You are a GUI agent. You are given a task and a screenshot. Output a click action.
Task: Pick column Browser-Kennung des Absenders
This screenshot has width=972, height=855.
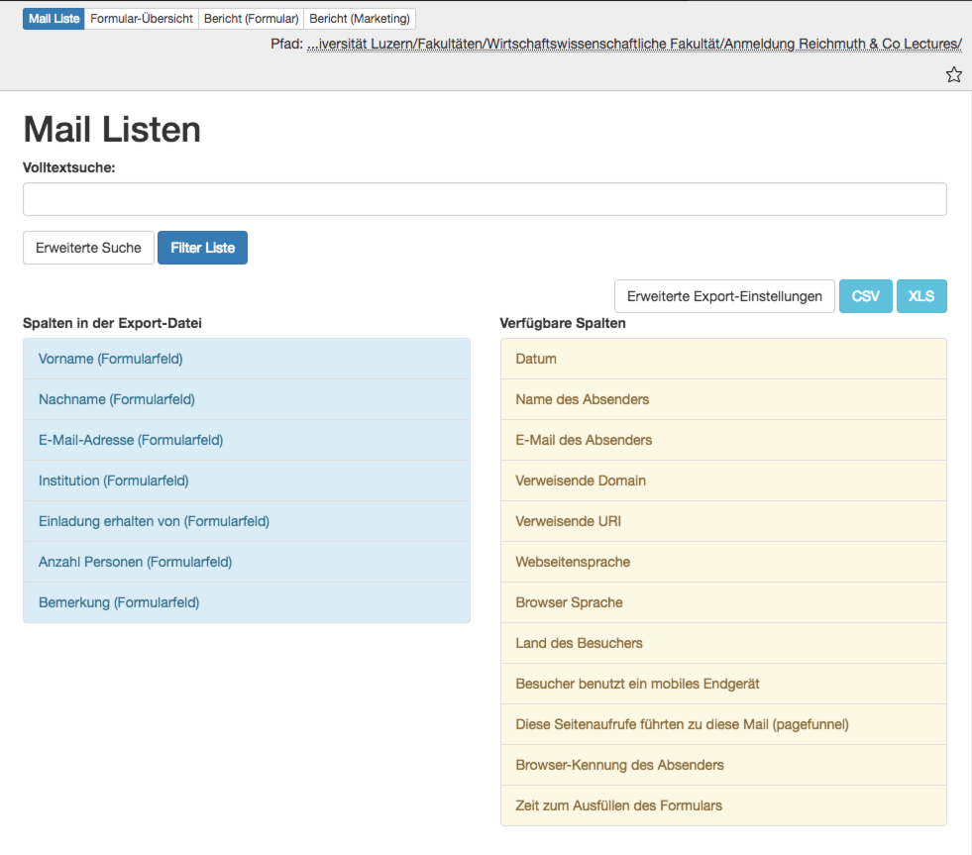point(723,765)
